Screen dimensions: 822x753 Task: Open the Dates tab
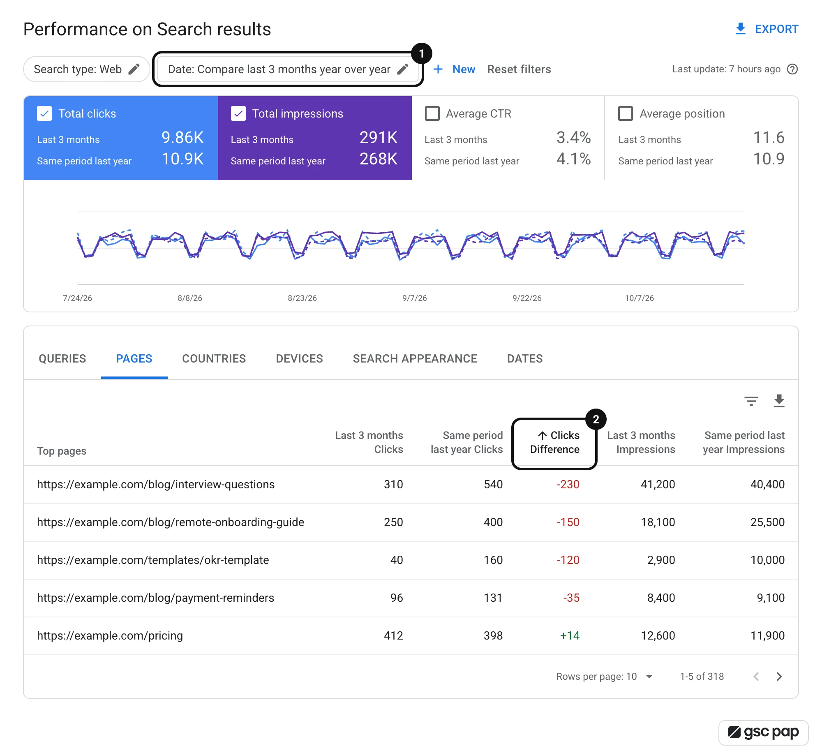(525, 358)
